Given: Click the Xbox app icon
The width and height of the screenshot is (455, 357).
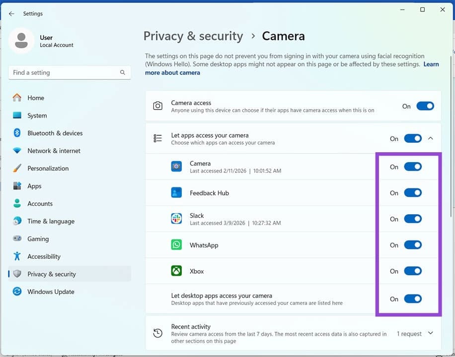Looking at the screenshot, I should tap(176, 271).
